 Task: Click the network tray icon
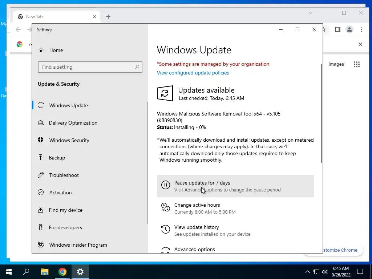click(x=316, y=272)
